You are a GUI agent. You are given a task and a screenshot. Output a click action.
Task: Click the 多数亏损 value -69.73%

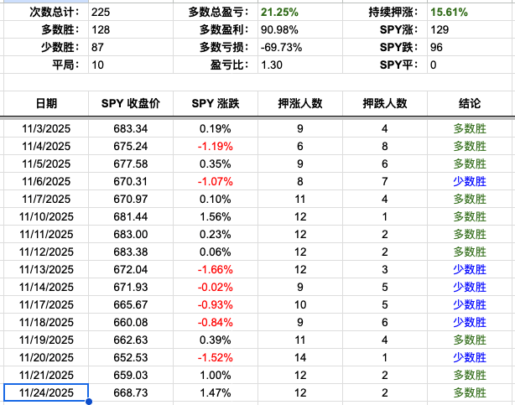coord(300,47)
